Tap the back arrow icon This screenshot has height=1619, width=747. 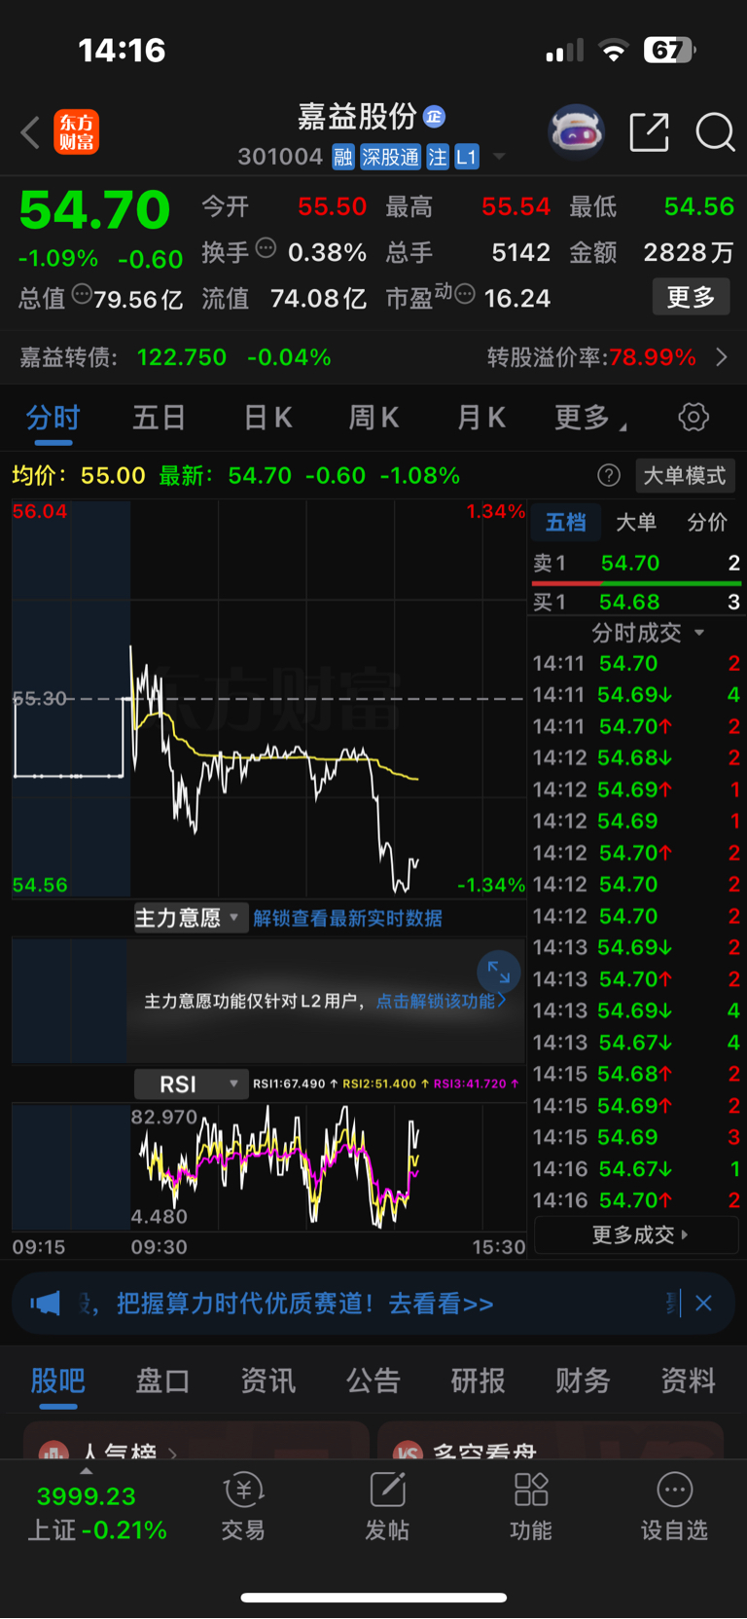[30, 132]
